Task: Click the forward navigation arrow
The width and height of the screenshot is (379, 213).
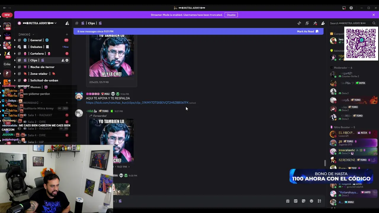Action: point(10,8)
